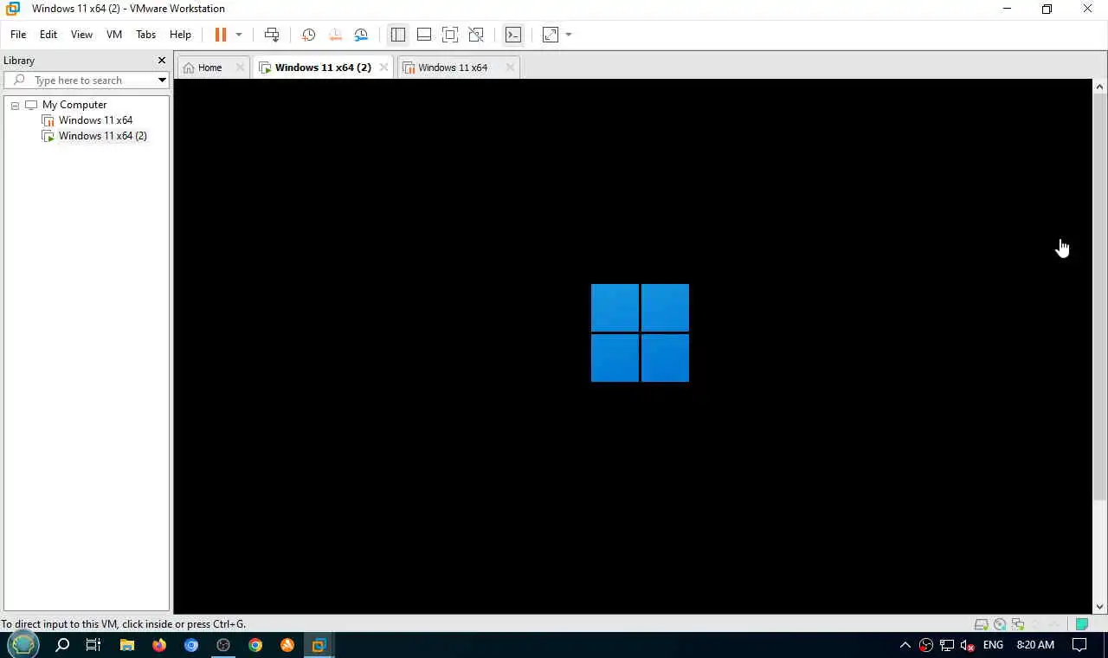Click the VM view vertical scrollbar

tap(1100, 297)
